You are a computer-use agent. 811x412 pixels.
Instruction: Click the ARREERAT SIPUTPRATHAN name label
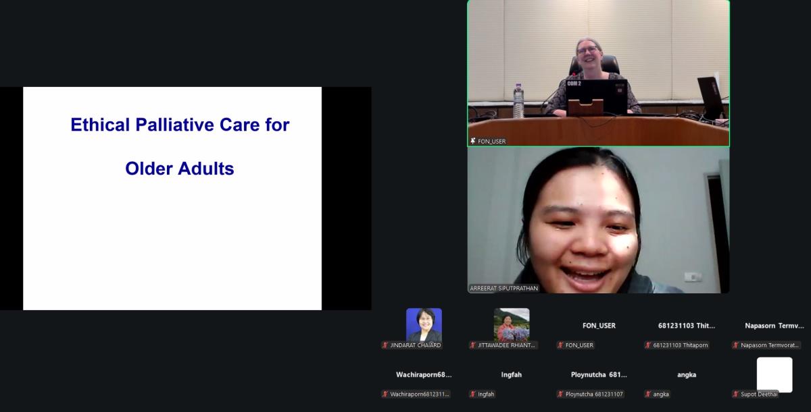coord(504,289)
